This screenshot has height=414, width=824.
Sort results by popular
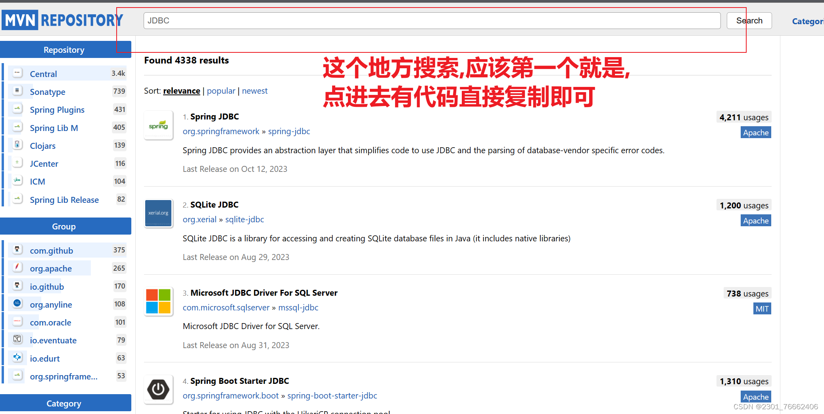click(x=221, y=91)
